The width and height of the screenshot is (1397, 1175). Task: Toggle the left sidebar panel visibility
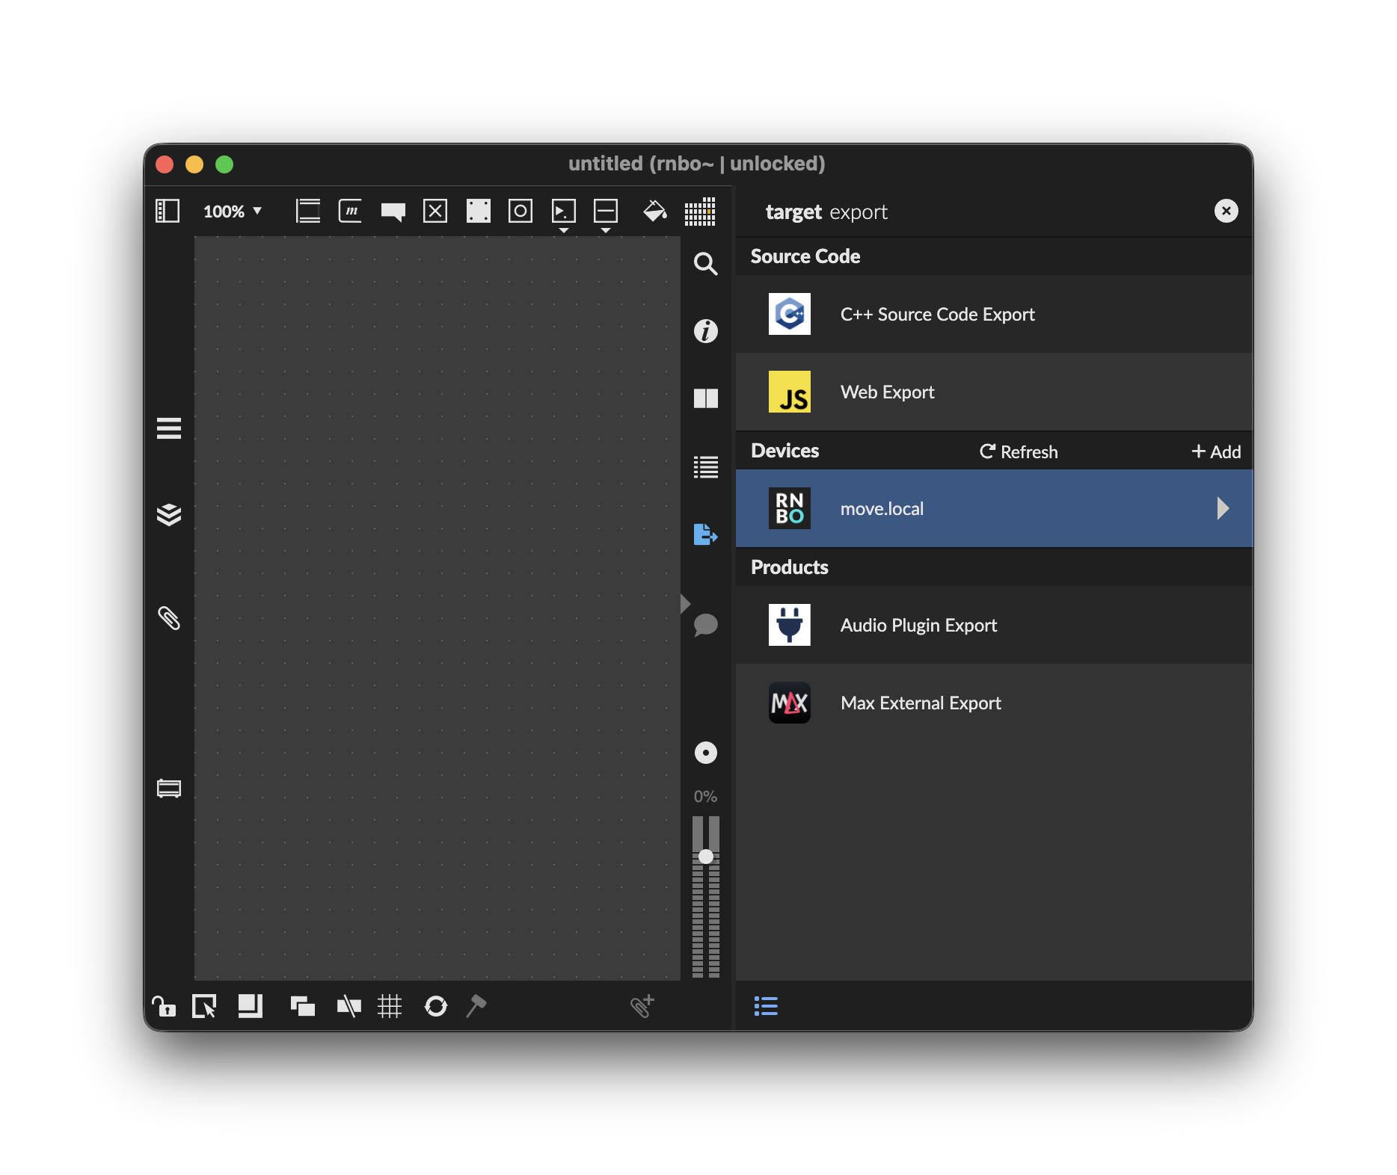pos(168,212)
